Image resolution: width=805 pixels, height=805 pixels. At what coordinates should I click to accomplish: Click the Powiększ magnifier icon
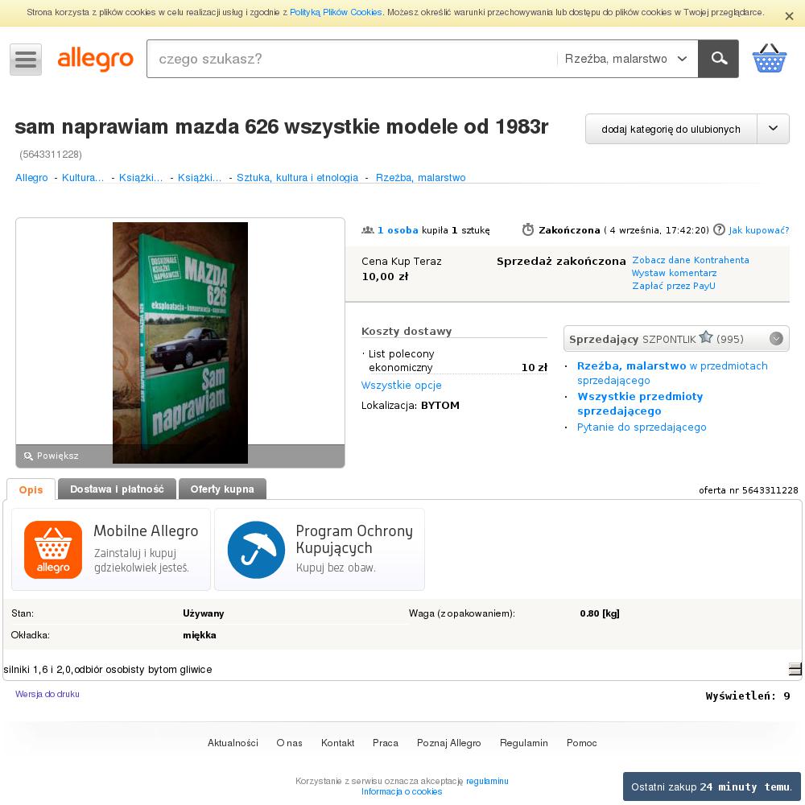click(x=28, y=456)
